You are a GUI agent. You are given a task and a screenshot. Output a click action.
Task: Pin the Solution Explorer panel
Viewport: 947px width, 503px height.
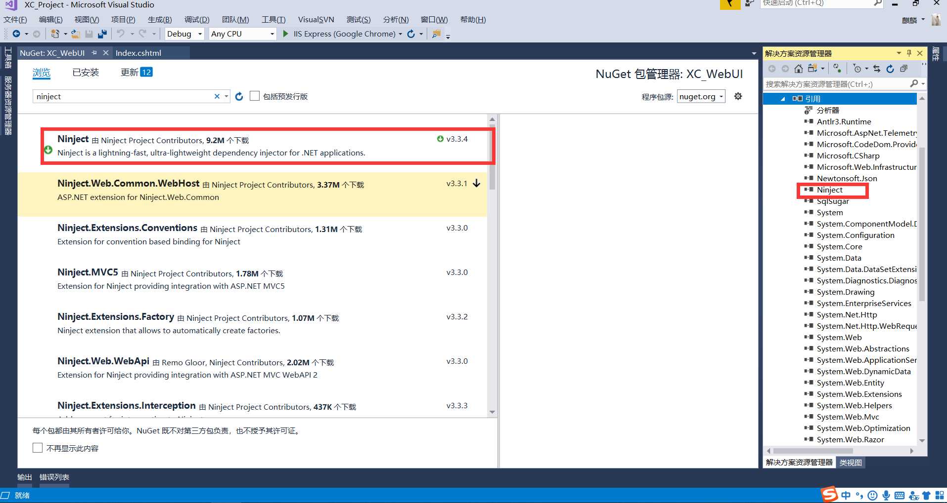coord(909,53)
